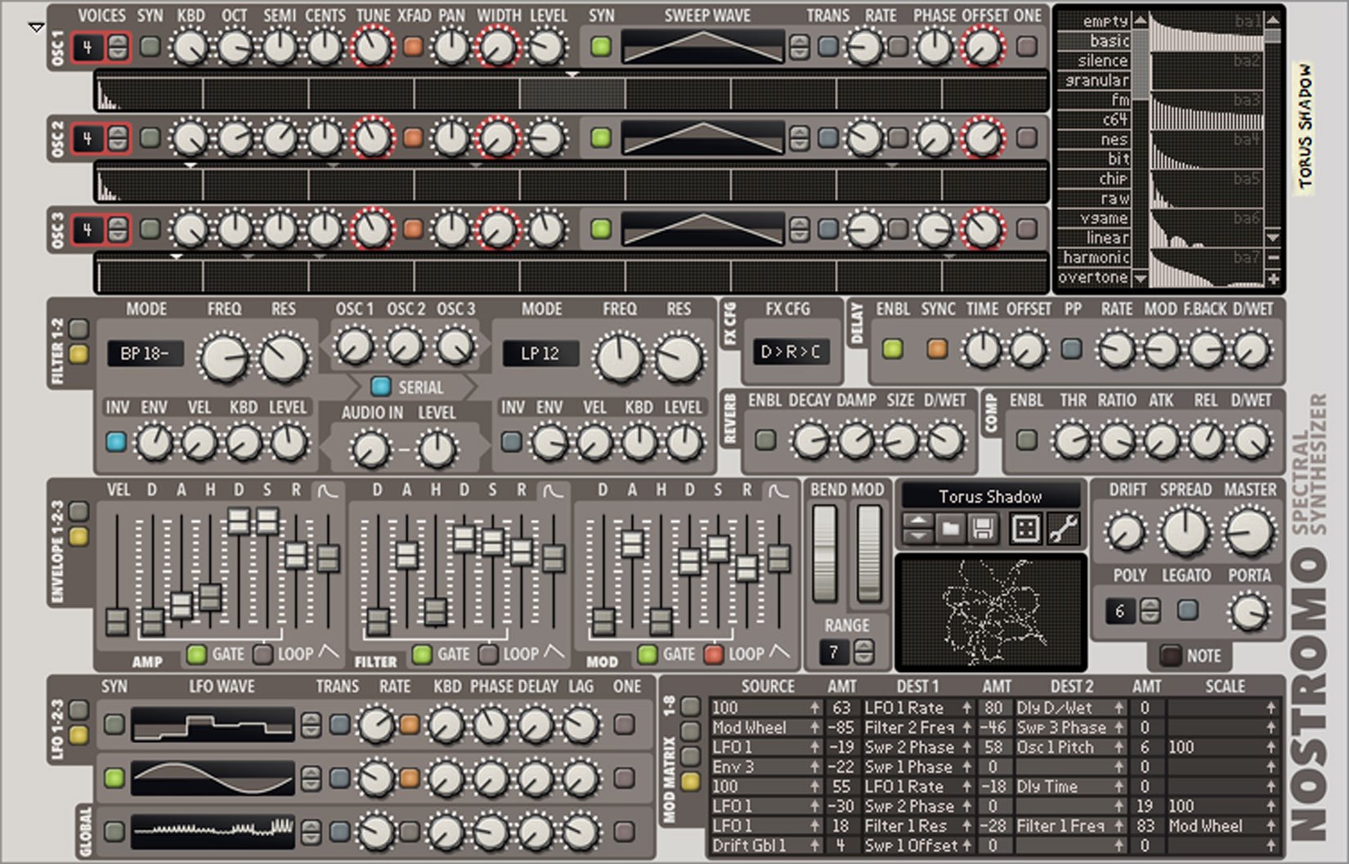Toggle the delay ENBL button
Image resolution: width=1349 pixels, height=864 pixels.
coord(893,349)
